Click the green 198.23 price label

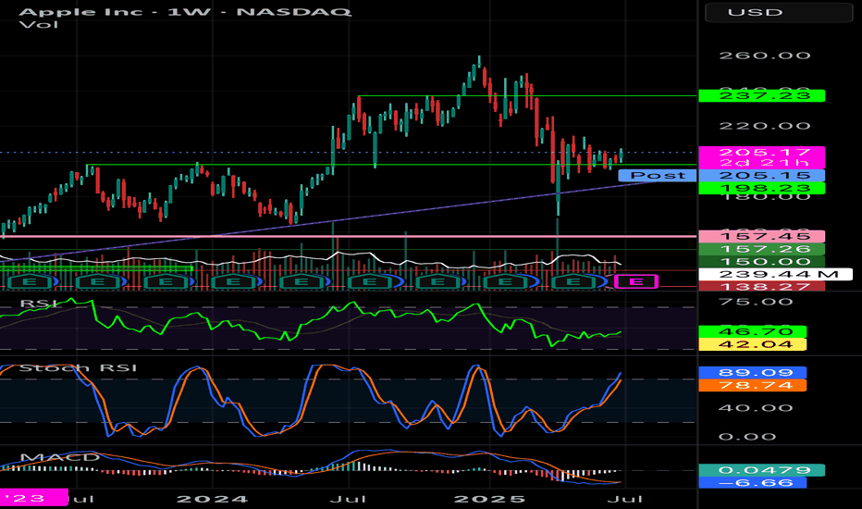point(761,188)
